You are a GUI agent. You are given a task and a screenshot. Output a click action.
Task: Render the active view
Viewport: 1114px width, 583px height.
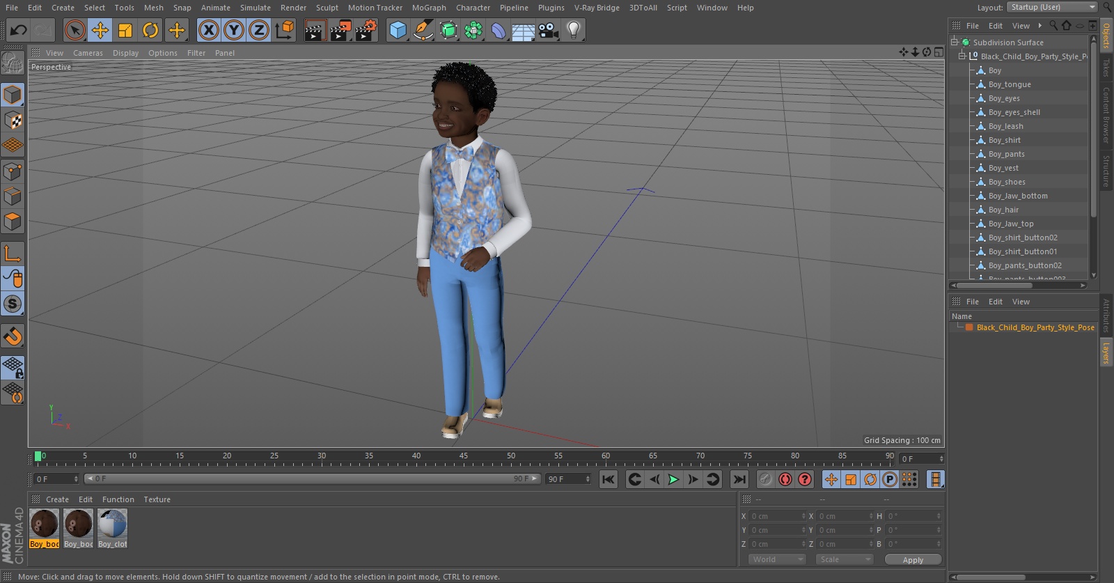(x=315, y=30)
